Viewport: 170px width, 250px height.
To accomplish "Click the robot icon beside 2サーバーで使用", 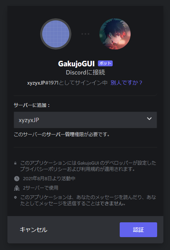I will coord(17,188).
